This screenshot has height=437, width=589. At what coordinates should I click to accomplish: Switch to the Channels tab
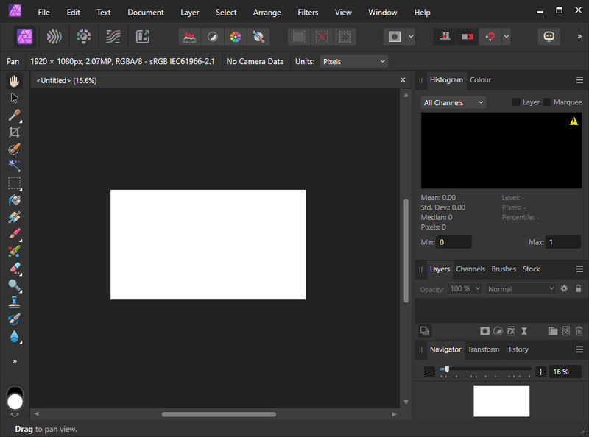(x=470, y=269)
